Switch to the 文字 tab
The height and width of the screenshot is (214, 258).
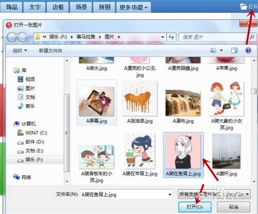[35, 7]
